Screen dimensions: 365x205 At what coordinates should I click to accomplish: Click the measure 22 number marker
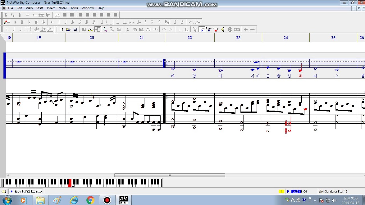pyautogui.click(x=190, y=38)
